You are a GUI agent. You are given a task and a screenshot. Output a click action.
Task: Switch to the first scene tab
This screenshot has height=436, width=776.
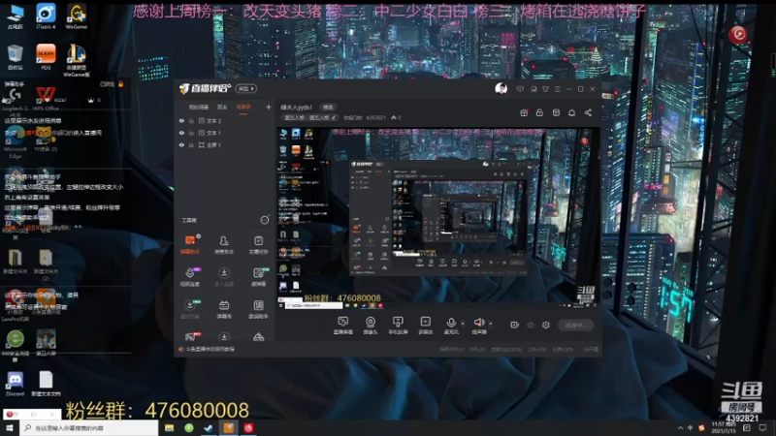pyautogui.click(x=199, y=108)
